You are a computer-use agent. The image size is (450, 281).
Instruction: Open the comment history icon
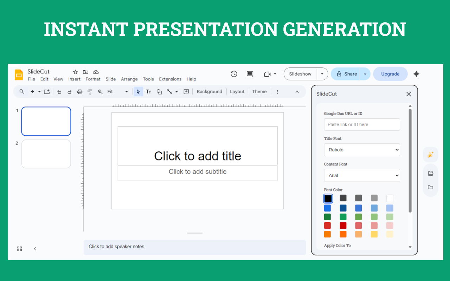(x=250, y=74)
